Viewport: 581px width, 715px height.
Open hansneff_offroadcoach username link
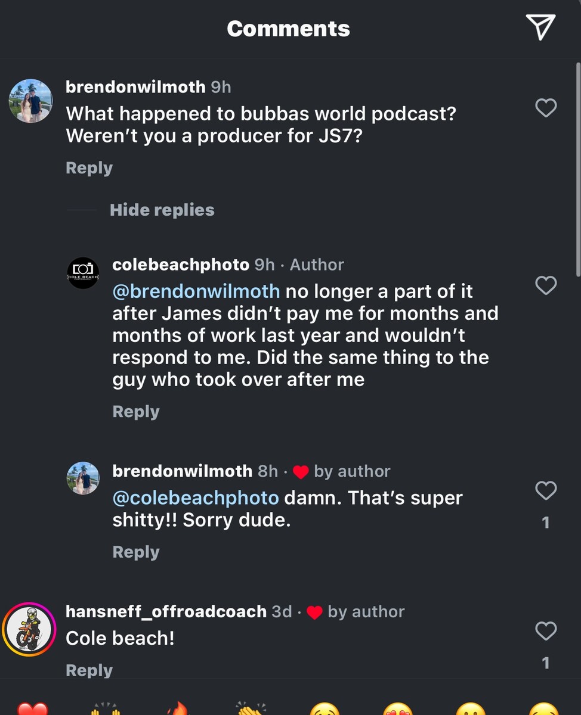tap(166, 611)
